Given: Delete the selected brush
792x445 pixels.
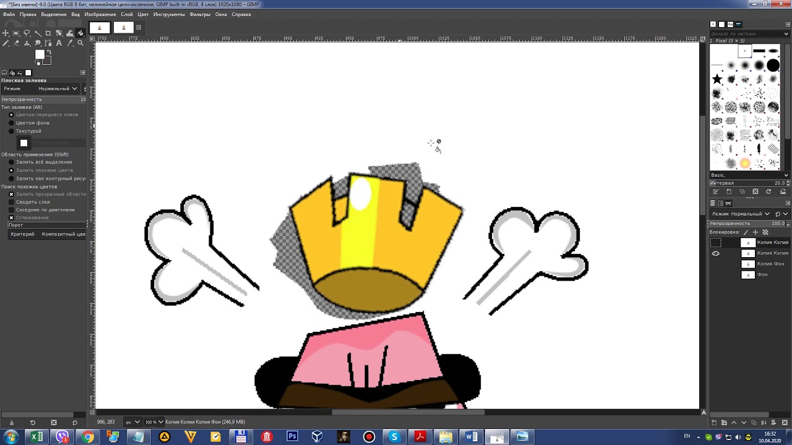Looking at the screenshot, I should coord(755,192).
